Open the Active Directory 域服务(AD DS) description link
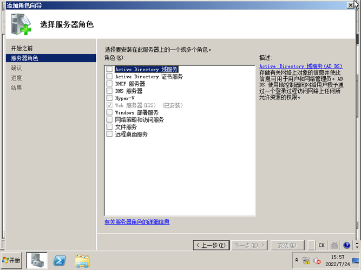 pos(301,66)
